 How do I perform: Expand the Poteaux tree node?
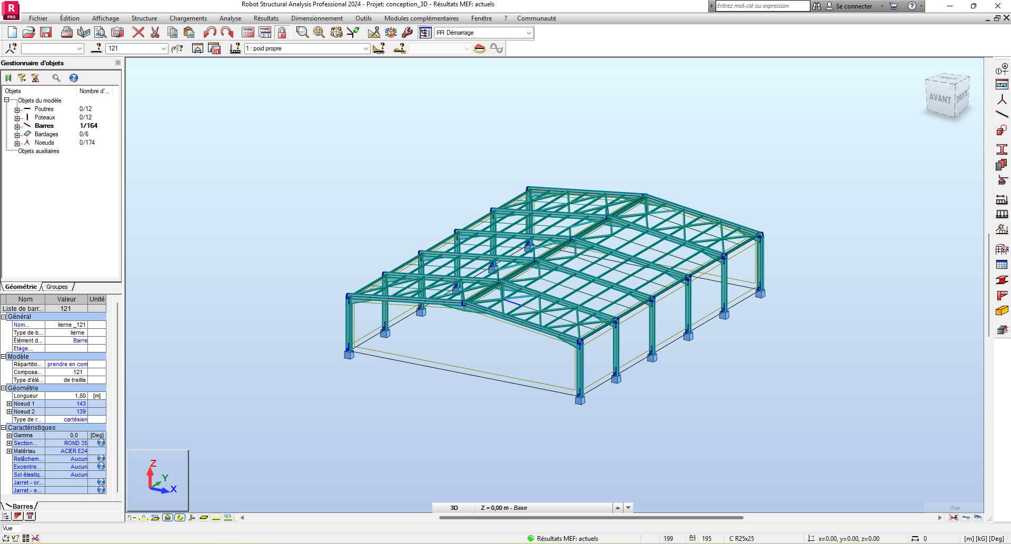click(17, 118)
